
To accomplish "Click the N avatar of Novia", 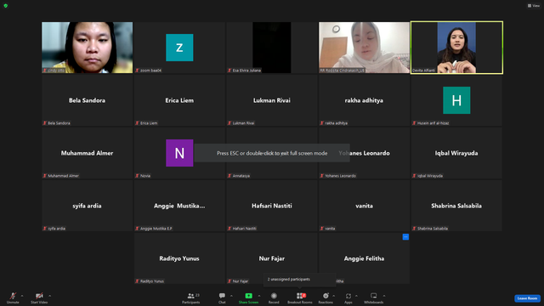I will point(179,153).
